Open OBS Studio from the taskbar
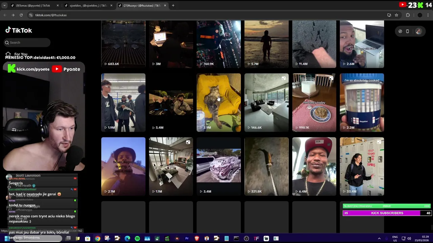The image size is (433, 243). tap(246, 239)
